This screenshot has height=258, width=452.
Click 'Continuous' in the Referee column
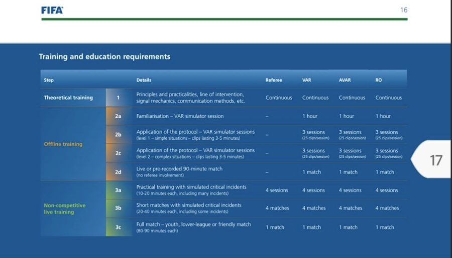[279, 98]
